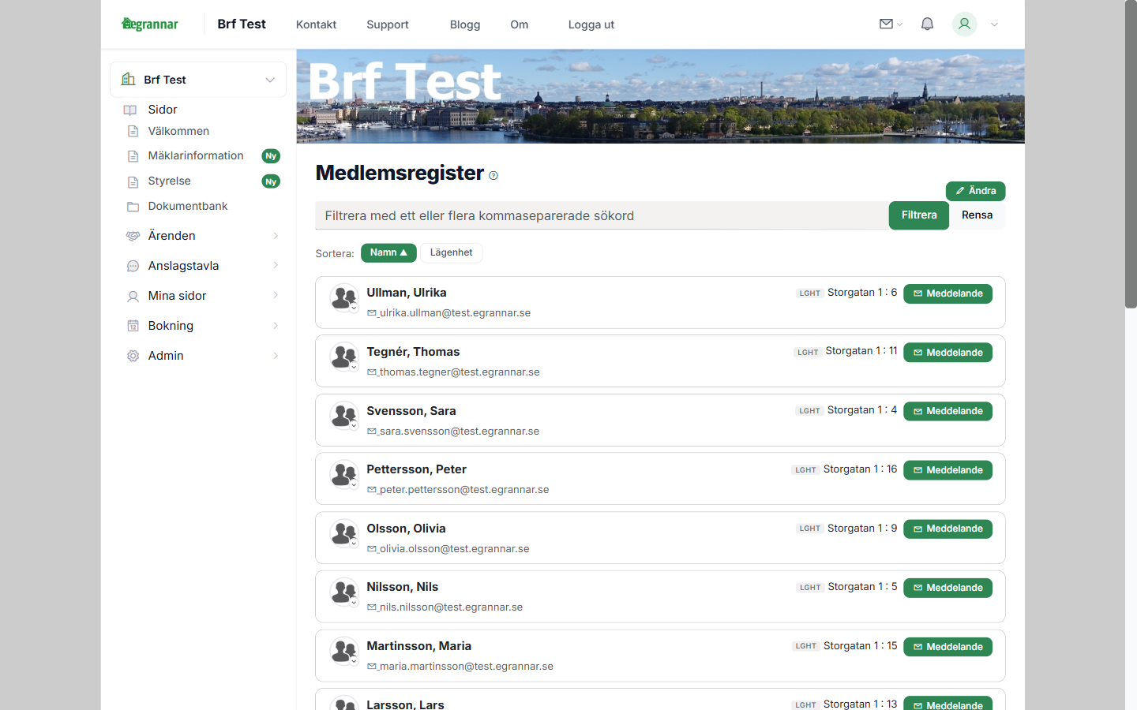Send Meddelande to Svensson, Sara

947,411
